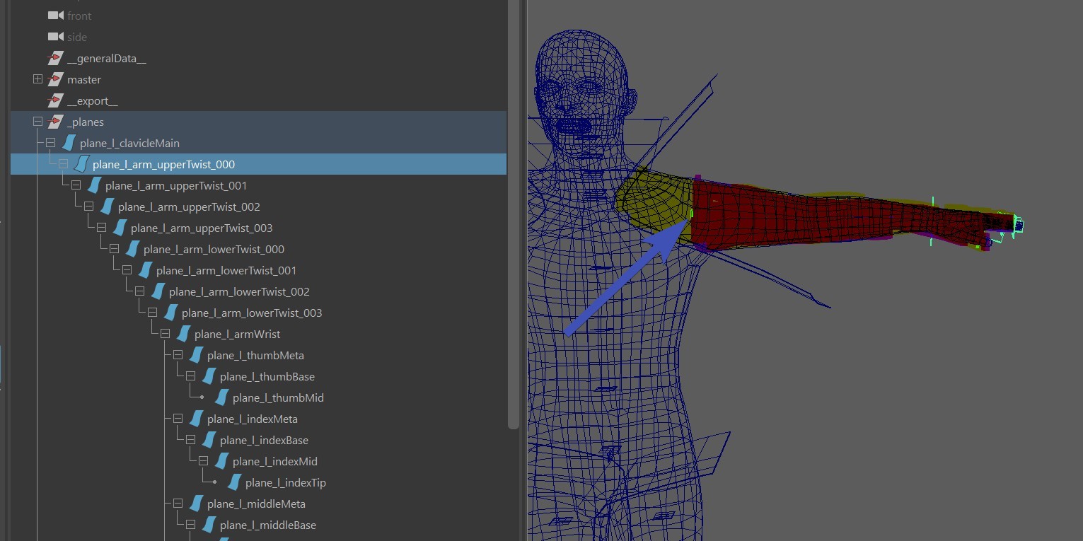1083x541 pixels.
Task: Click the plane_l_clavicleMain surface icon
Action: pos(68,144)
